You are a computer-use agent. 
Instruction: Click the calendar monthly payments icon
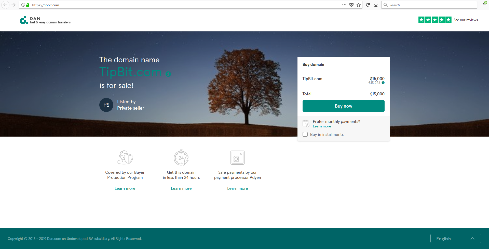[306, 124]
